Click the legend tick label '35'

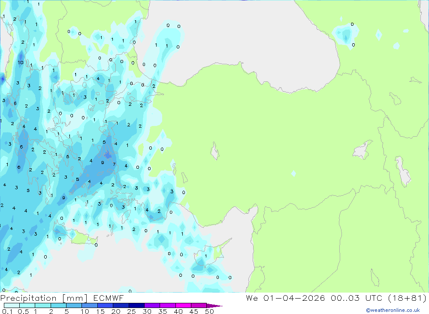pyautogui.click(x=163, y=311)
